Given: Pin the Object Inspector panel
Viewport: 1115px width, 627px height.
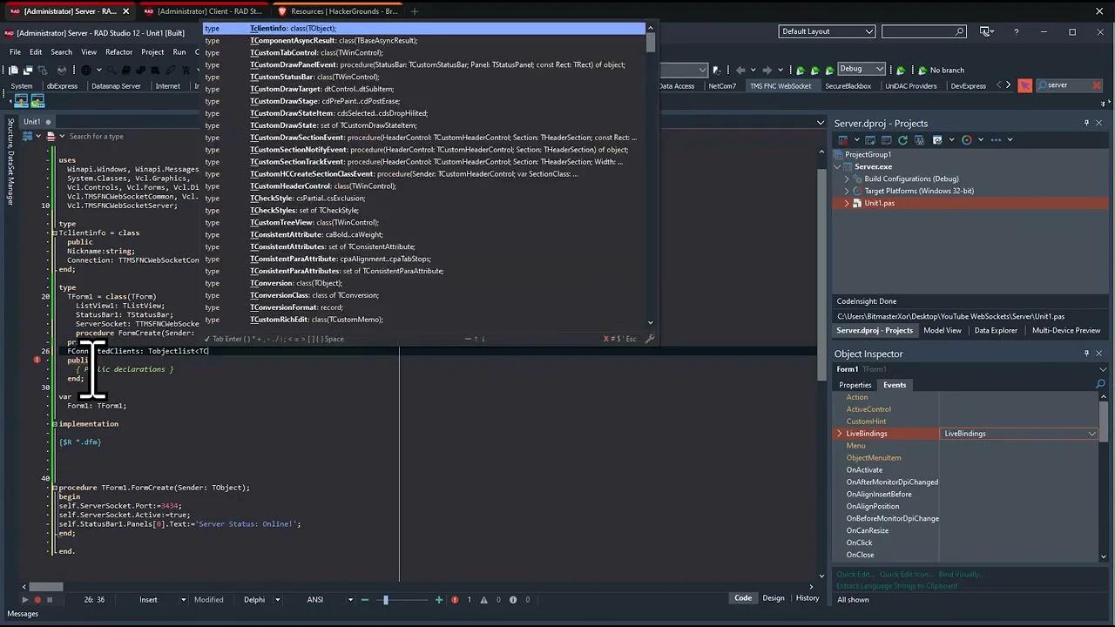Looking at the screenshot, I should pyautogui.click(x=1086, y=354).
